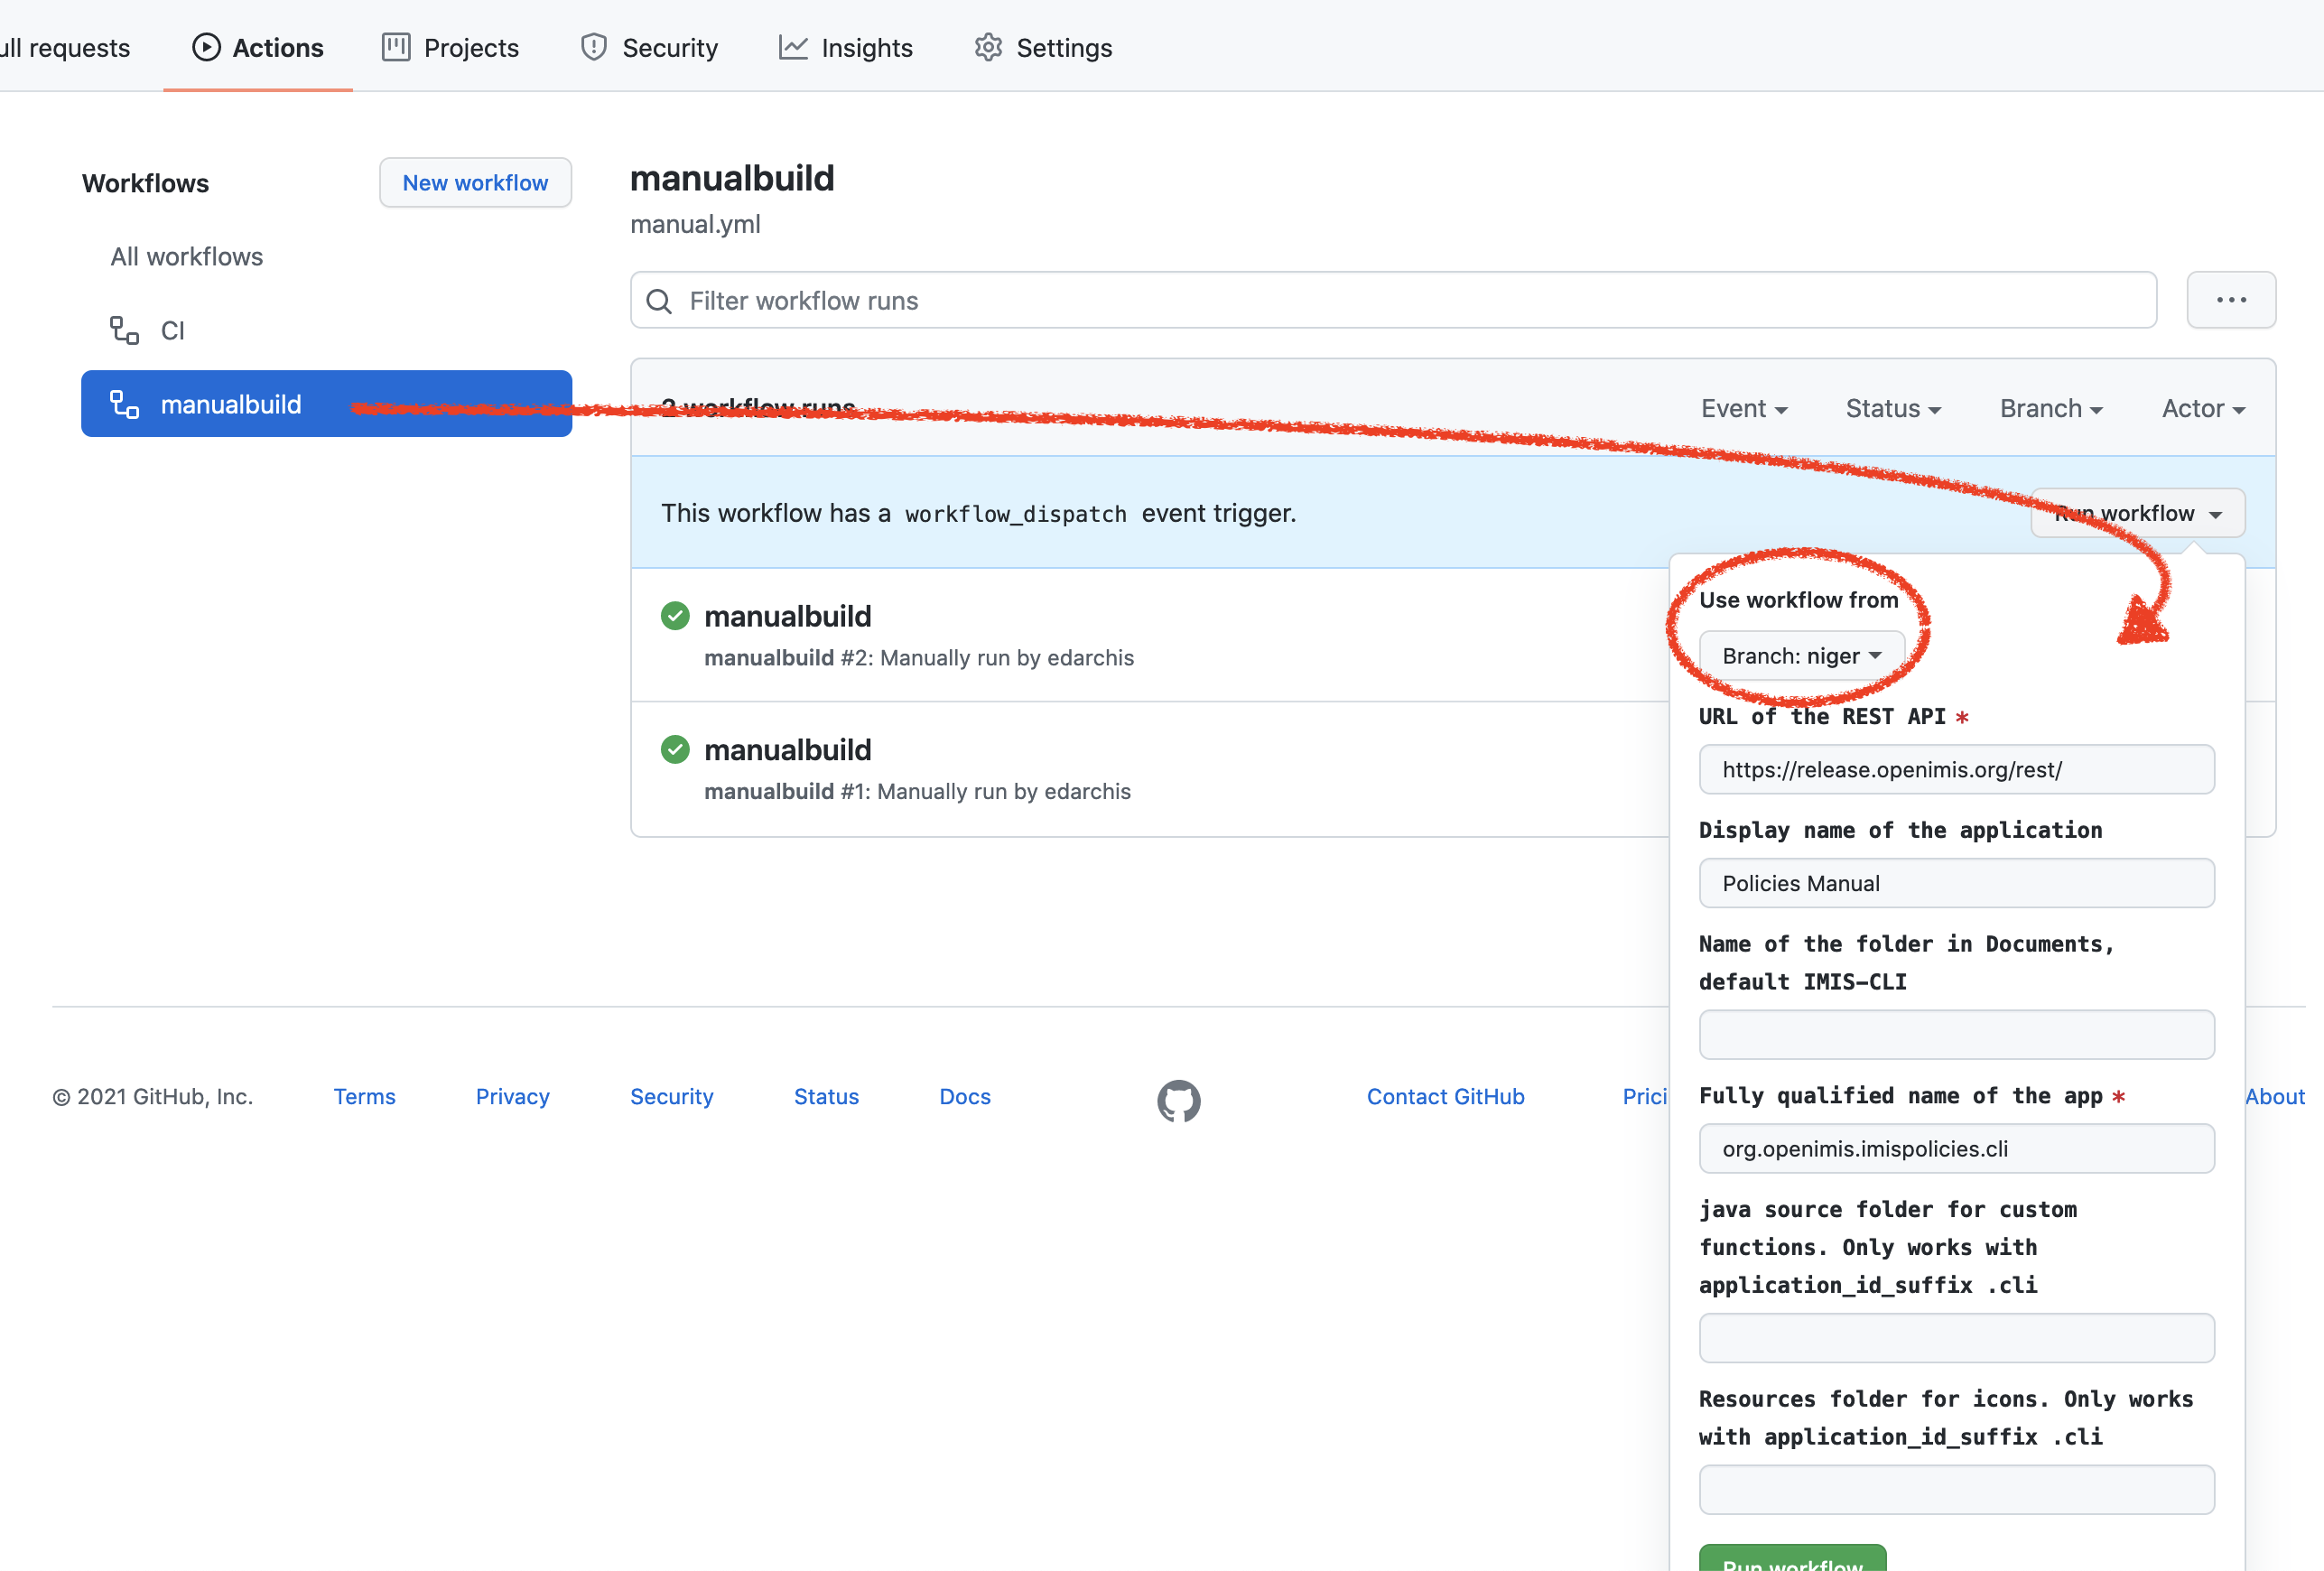The width and height of the screenshot is (2324, 1571).
Task: Click the Settings gear icon tab
Action: (x=988, y=47)
